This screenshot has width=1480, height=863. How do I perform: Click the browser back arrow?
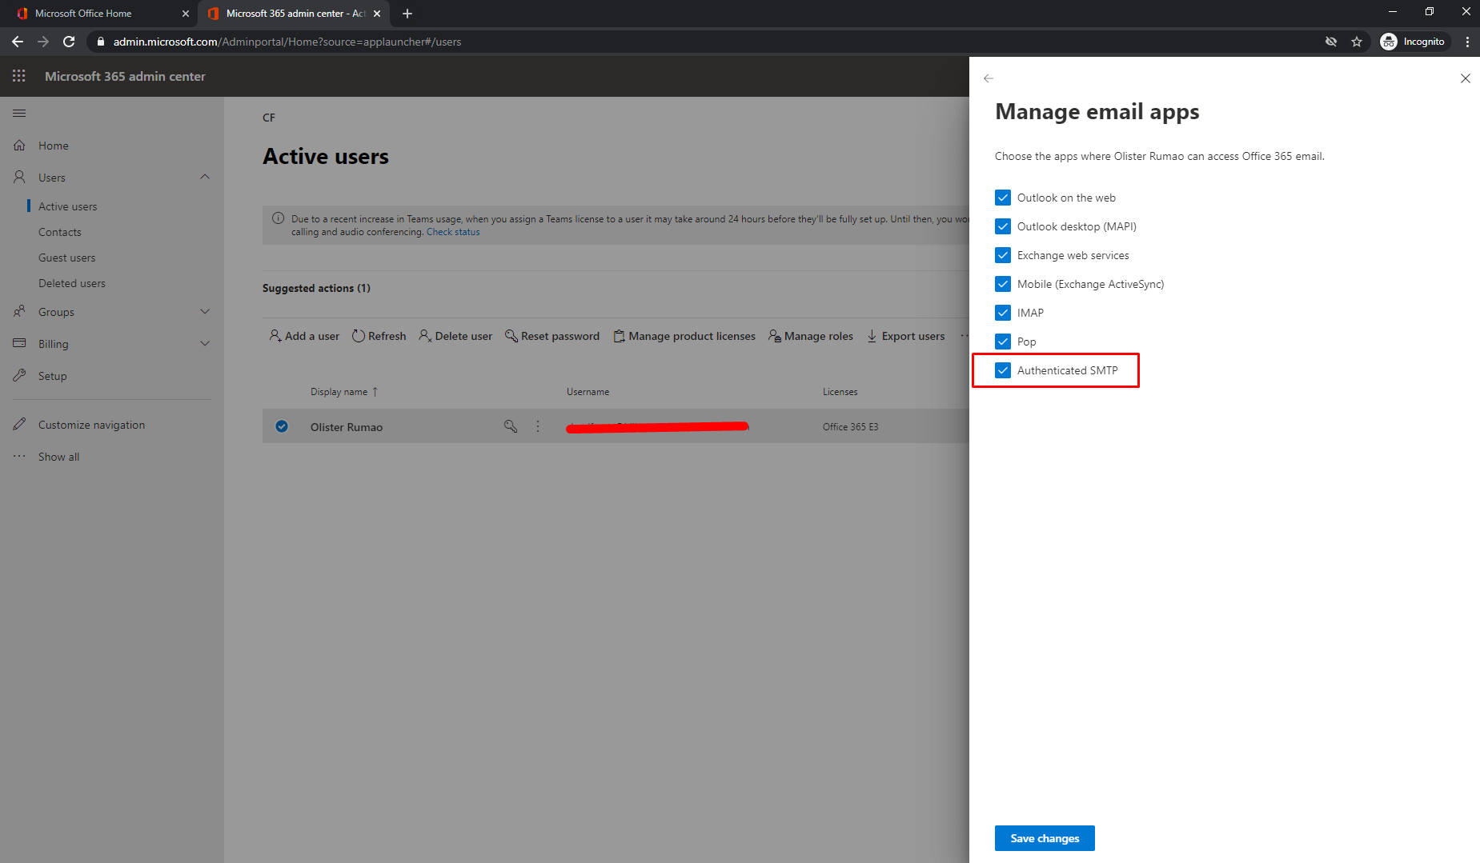tap(18, 42)
